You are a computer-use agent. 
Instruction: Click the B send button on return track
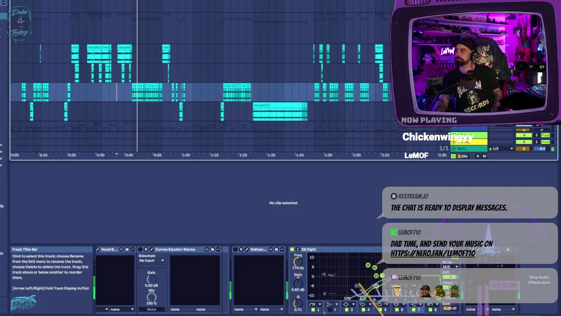(x=524, y=142)
